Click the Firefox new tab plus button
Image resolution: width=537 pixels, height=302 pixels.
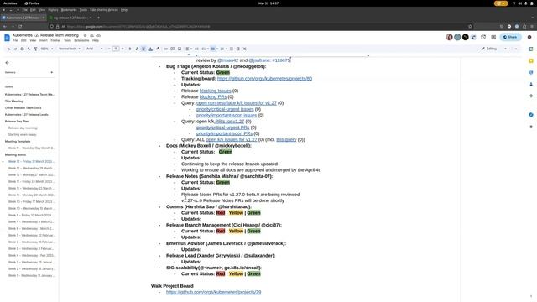click(x=98, y=18)
